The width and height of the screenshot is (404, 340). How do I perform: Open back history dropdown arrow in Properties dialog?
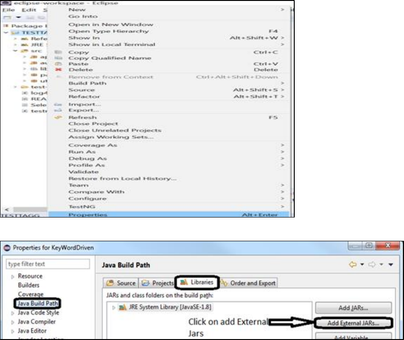coord(362,265)
